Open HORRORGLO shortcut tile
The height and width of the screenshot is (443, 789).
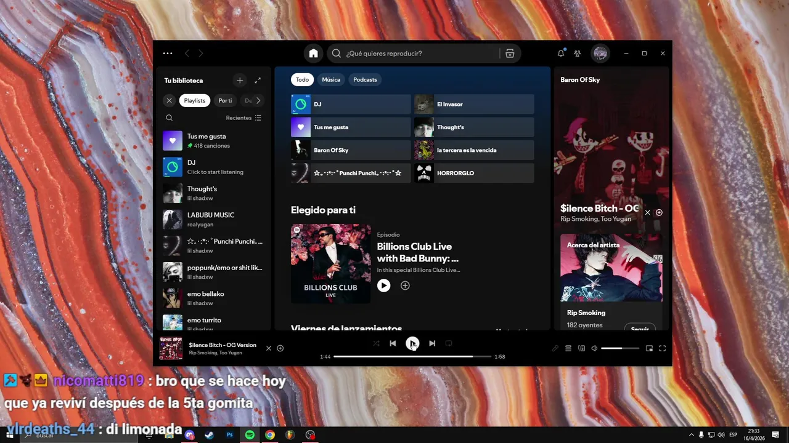474,173
